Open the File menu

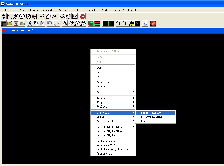(5, 10)
